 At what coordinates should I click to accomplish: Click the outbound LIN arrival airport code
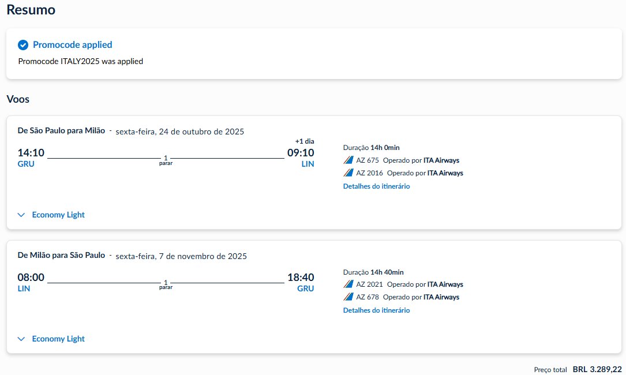click(308, 164)
